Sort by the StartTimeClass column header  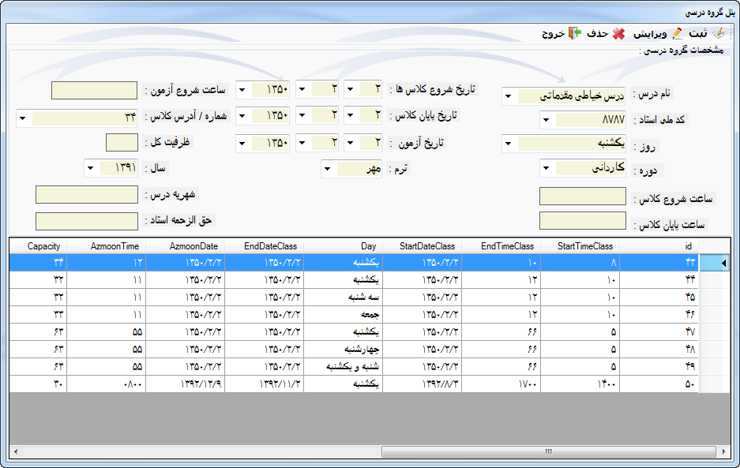point(580,245)
